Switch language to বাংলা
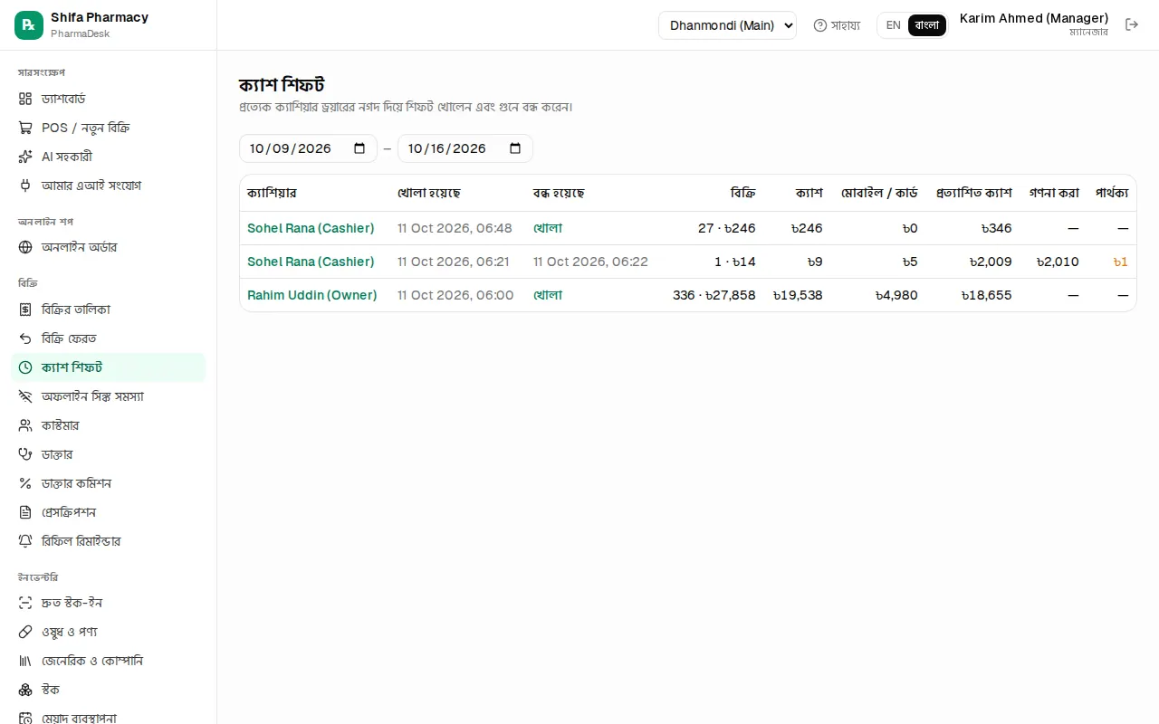The height and width of the screenshot is (724, 1159). [927, 25]
